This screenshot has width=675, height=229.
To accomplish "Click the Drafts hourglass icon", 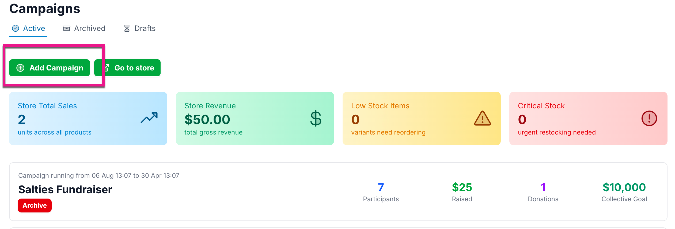I will (127, 28).
